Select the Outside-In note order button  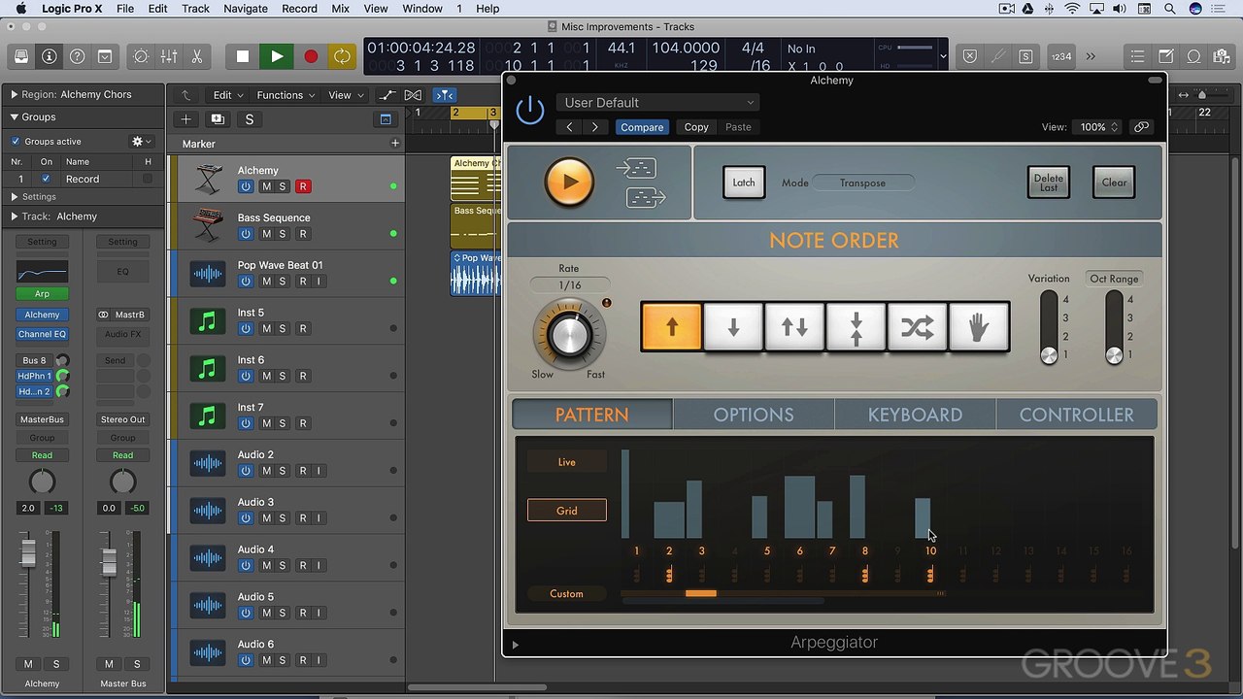pos(856,327)
